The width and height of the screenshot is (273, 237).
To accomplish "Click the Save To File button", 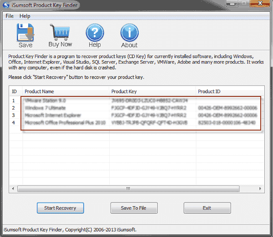I will [134, 208].
